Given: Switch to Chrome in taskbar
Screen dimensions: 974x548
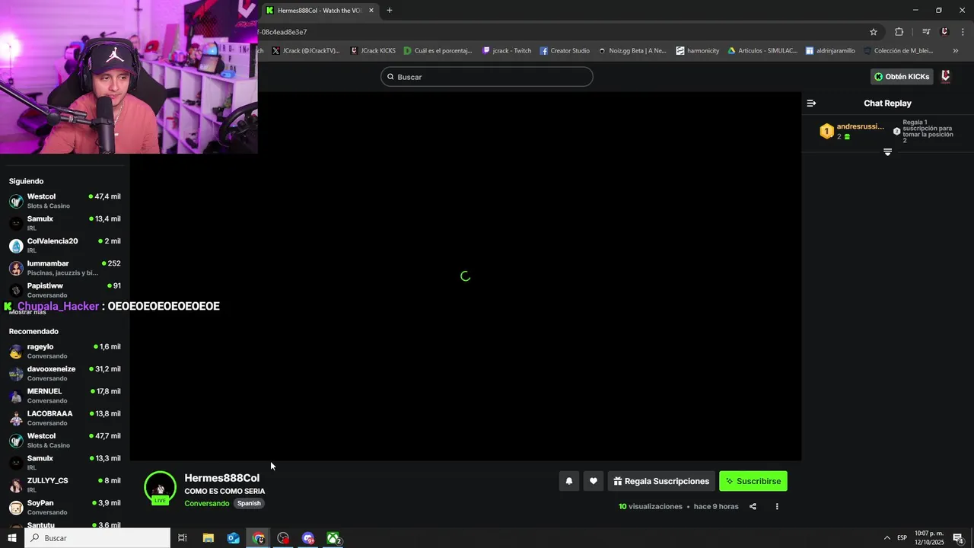Looking at the screenshot, I should tap(259, 538).
